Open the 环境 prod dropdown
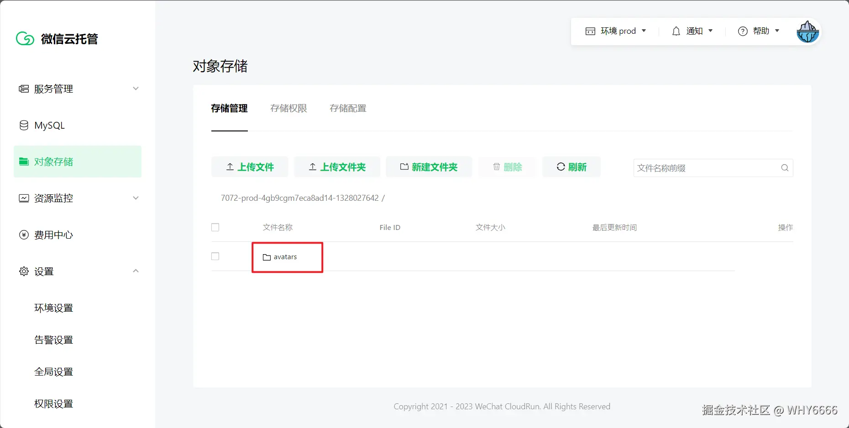849x428 pixels. coord(616,31)
